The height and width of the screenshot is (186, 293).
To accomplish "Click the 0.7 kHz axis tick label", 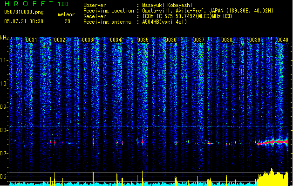I will tap(4, 153).
